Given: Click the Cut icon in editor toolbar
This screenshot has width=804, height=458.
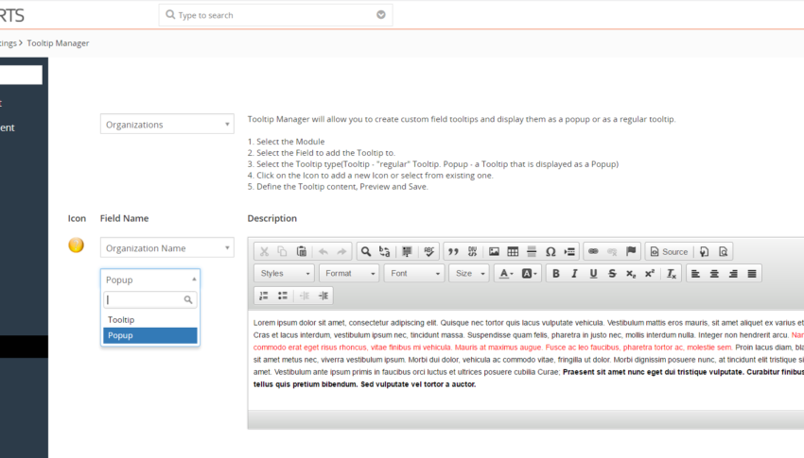Looking at the screenshot, I should [x=264, y=251].
